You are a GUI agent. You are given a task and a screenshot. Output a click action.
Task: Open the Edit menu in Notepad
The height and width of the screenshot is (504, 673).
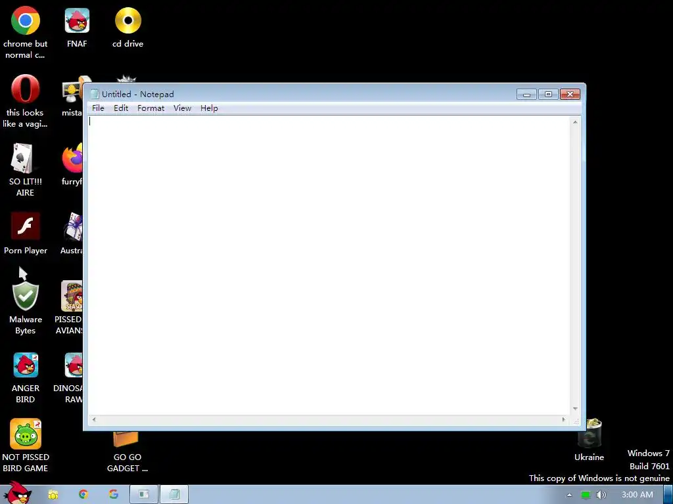coord(121,108)
